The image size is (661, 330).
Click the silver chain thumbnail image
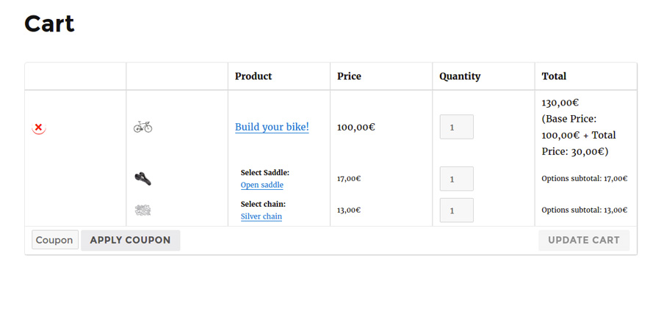click(x=142, y=210)
